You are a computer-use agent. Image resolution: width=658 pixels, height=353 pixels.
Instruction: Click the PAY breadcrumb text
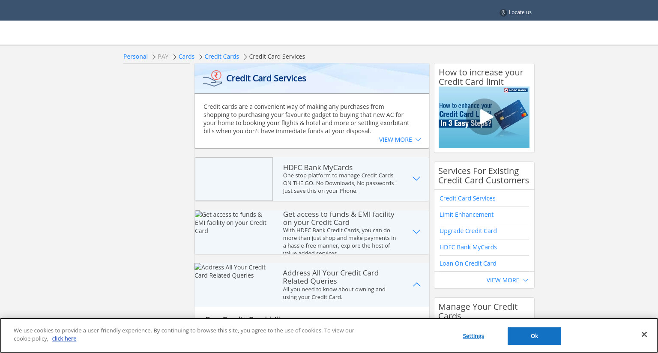click(163, 57)
